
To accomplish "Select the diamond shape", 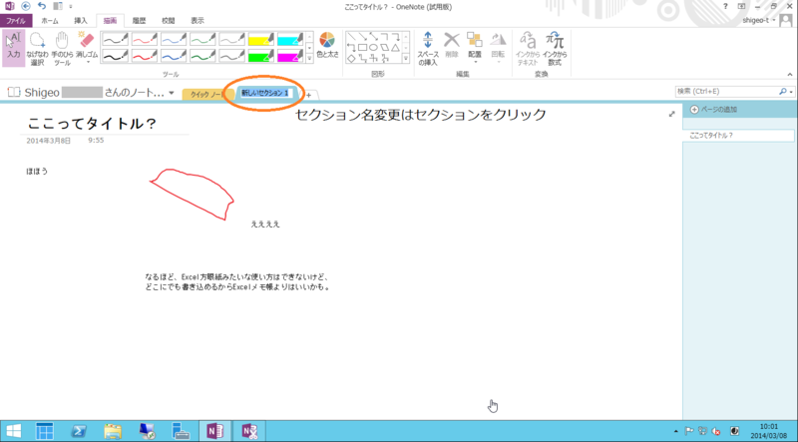I will coord(351,59).
